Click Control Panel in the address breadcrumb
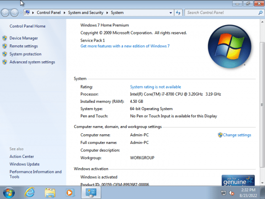Screen dimensions: 265x199 (x=49, y=13)
